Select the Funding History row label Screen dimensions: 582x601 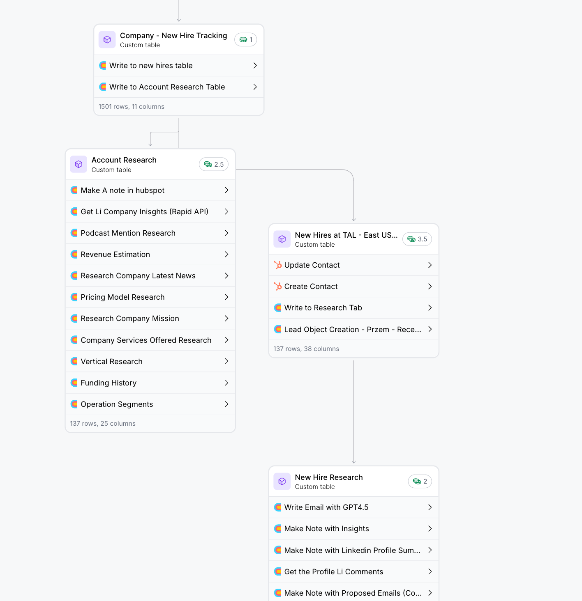coord(109,383)
